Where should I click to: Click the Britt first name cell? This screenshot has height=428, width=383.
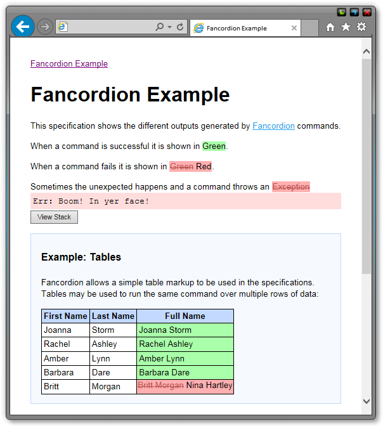click(x=65, y=387)
